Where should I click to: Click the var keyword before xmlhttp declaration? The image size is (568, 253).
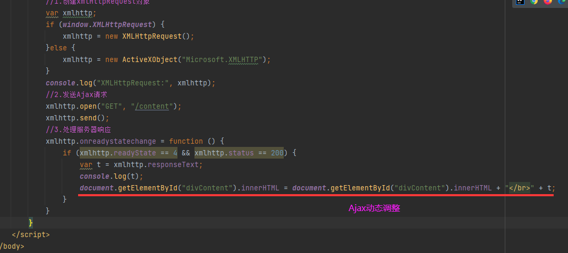52,13
